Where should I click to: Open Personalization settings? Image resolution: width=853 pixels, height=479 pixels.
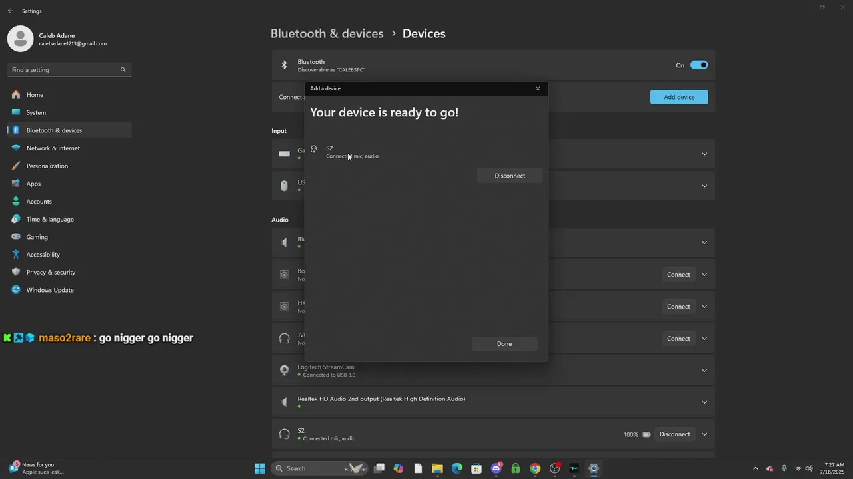69,166
